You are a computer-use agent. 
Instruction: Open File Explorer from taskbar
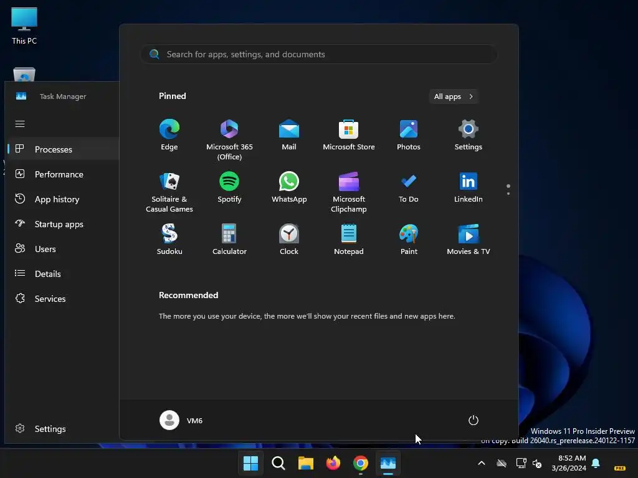click(x=305, y=463)
